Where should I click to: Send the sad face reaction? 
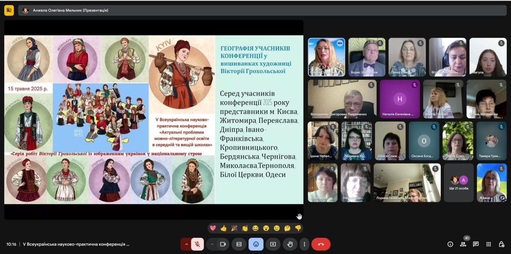coord(277,228)
